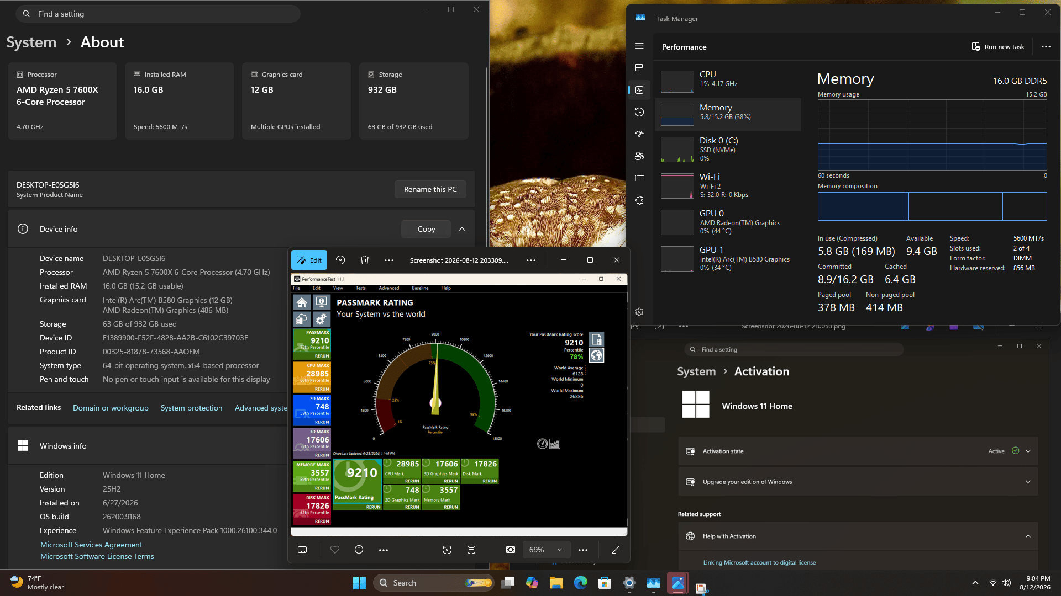Viewport: 1061px width, 596px height.
Task: Open clock showing 9:04 PM
Action: [1034, 583]
